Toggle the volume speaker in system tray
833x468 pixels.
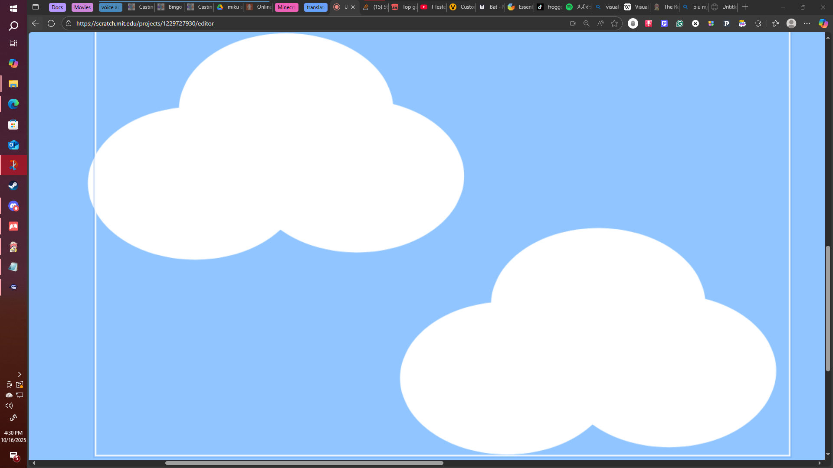pos(9,406)
